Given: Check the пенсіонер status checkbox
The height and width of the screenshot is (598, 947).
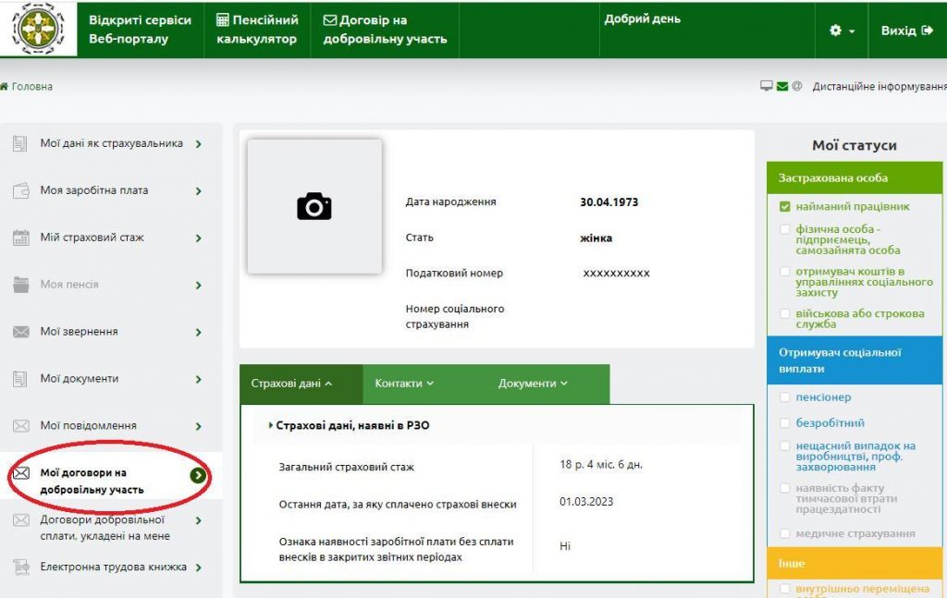Looking at the screenshot, I should coord(785,397).
